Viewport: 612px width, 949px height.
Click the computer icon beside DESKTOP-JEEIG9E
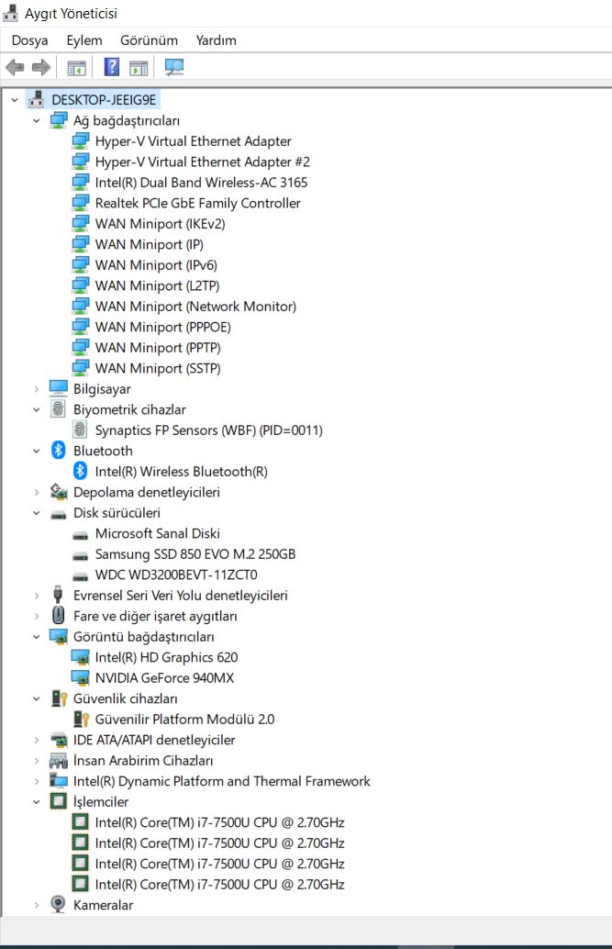point(37,99)
